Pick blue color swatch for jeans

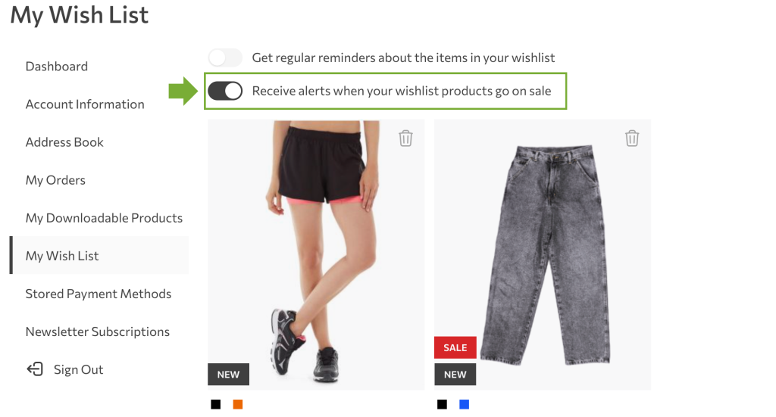coord(465,405)
